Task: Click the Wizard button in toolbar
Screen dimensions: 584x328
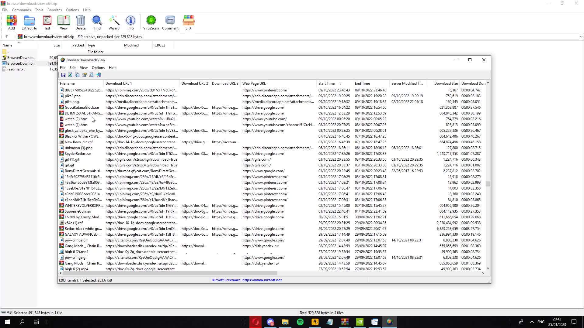Action: click(113, 22)
